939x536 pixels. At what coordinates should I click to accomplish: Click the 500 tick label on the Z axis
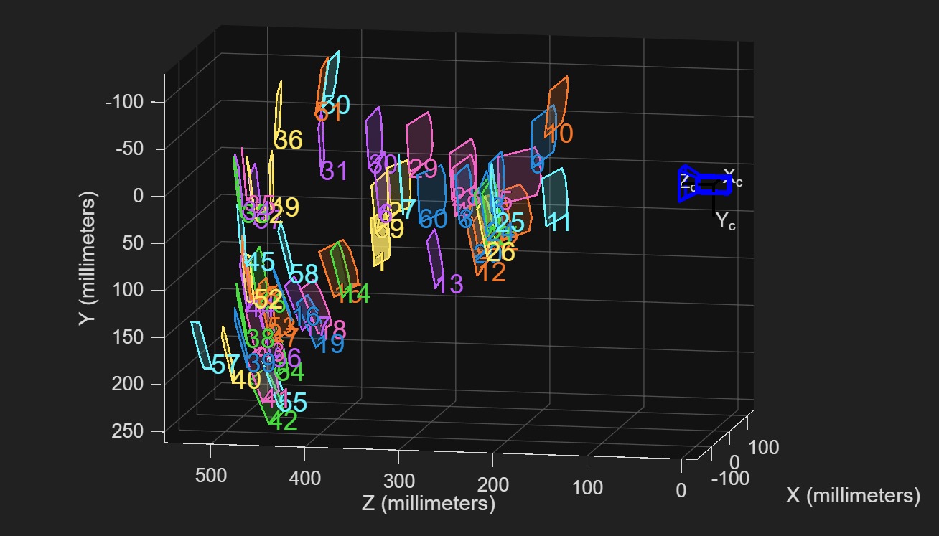pos(210,474)
